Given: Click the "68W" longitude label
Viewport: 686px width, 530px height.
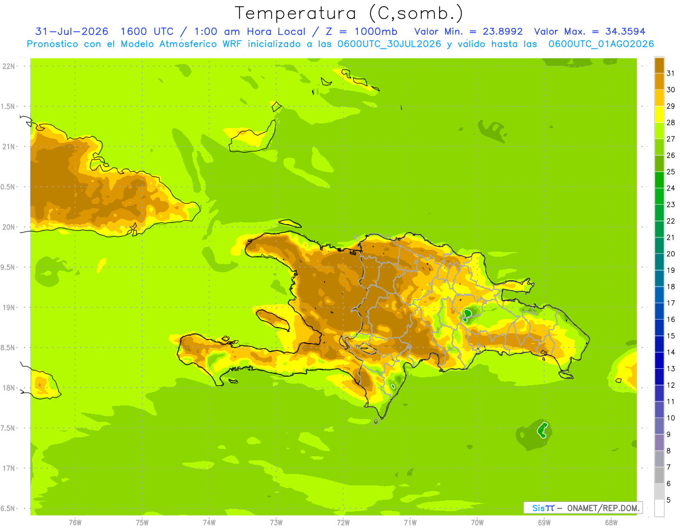Looking at the screenshot, I should coord(611,522).
